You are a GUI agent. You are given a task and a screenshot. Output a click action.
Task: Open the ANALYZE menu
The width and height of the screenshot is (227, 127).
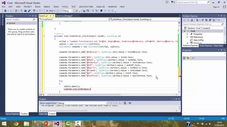click(100, 7)
